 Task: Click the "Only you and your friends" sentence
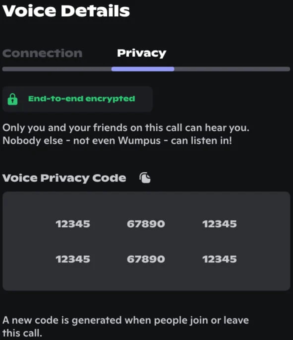[126, 128]
